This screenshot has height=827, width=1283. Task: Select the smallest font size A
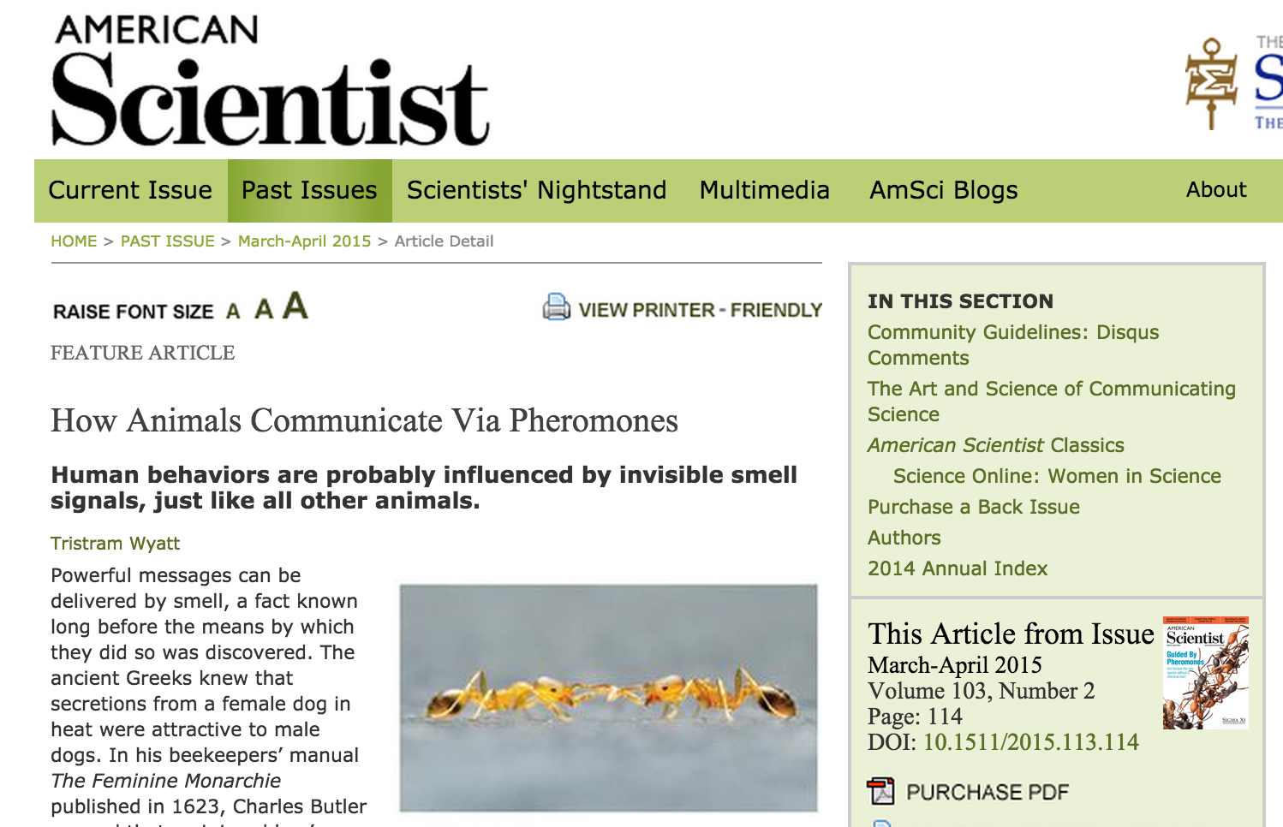[233, 312]
